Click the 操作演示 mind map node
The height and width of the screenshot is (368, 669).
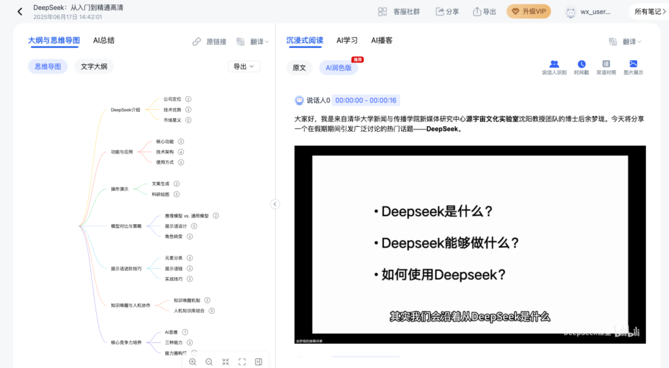coord(120,189)
